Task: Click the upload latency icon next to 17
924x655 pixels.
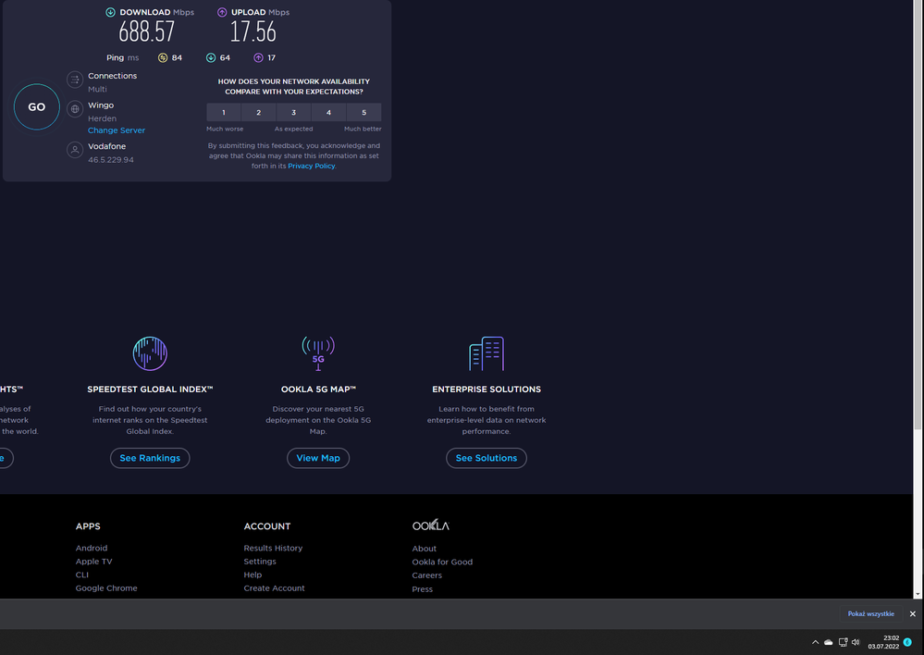Action: click(x=258, y=57)
